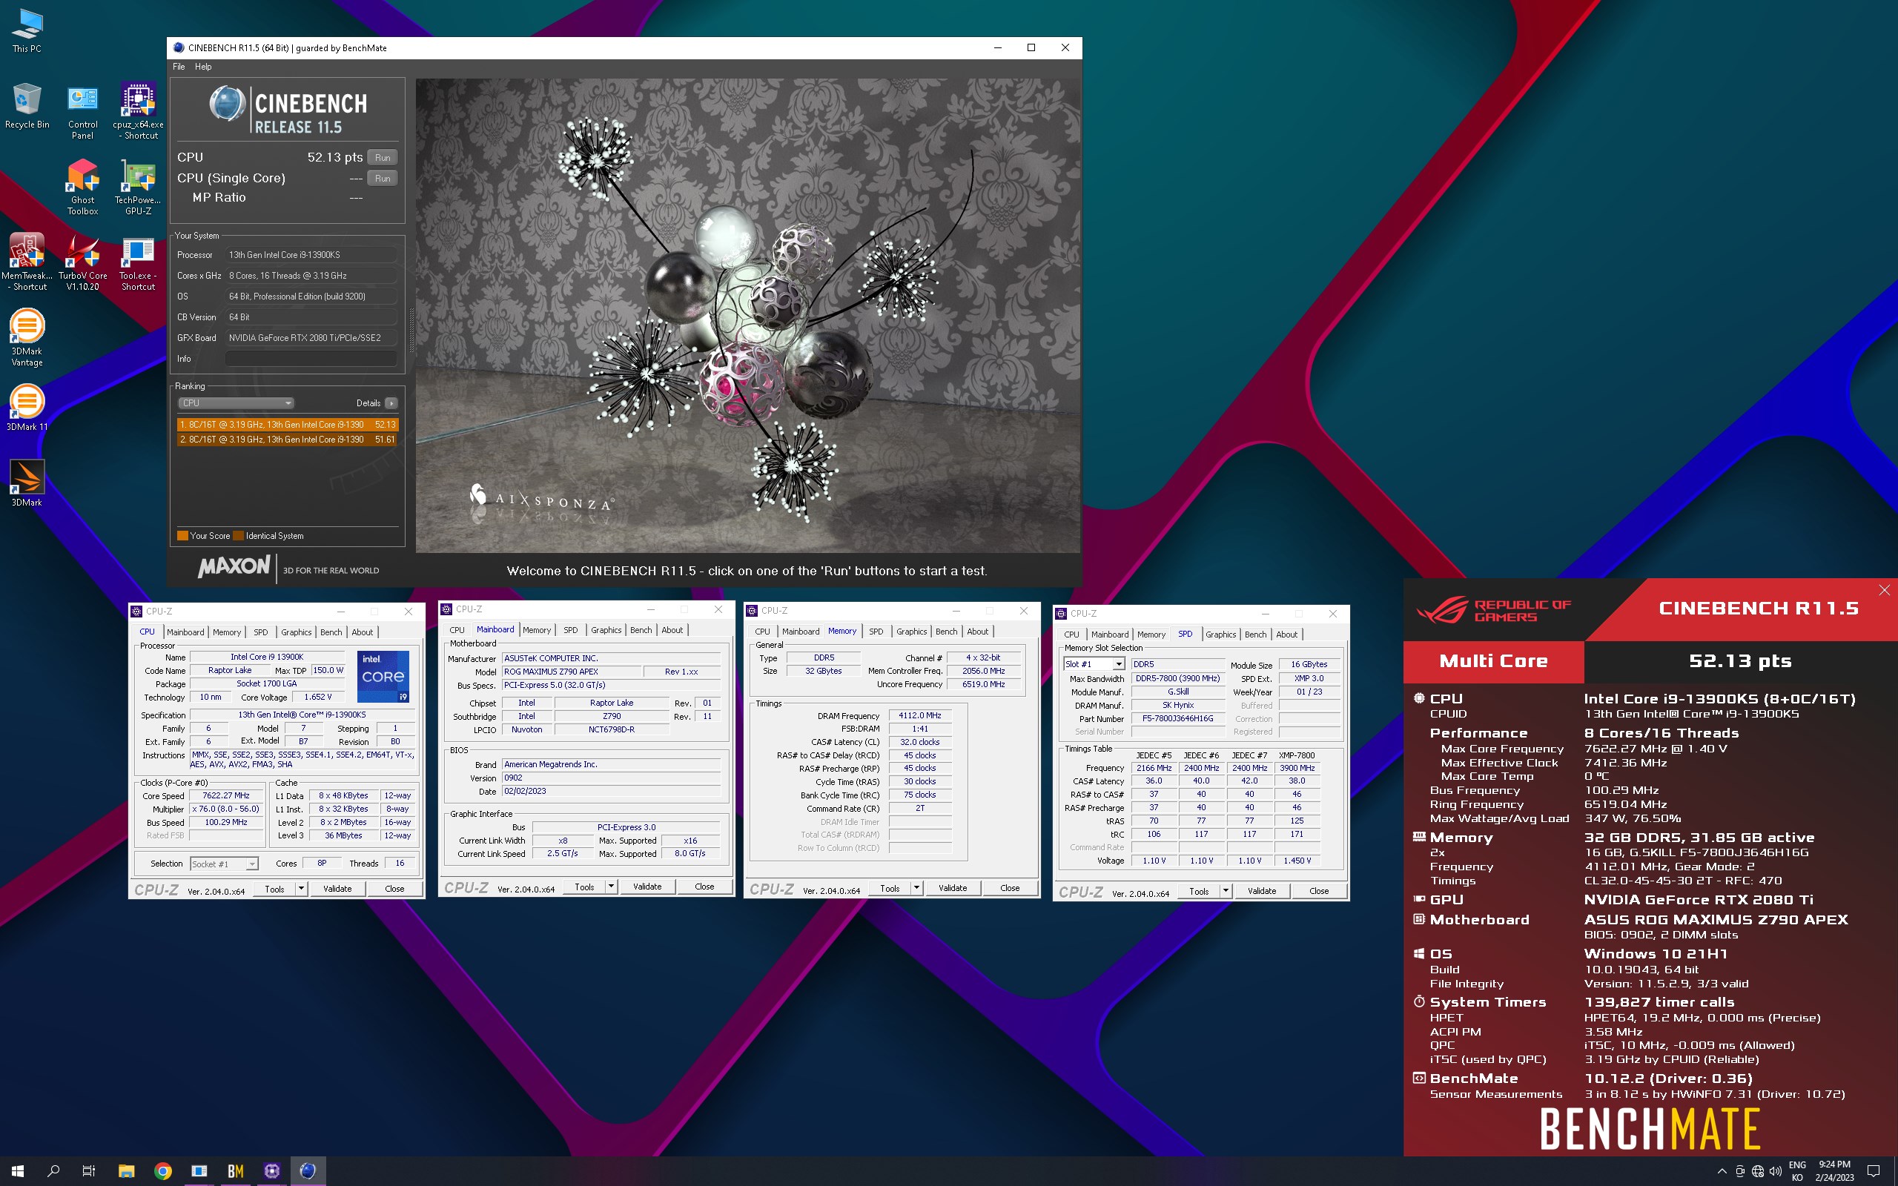Expand Tools arrow in first CPU-Z window
Image resolution: width=1898 pixels, height=1186 pixels.
[x=301, y=889]
